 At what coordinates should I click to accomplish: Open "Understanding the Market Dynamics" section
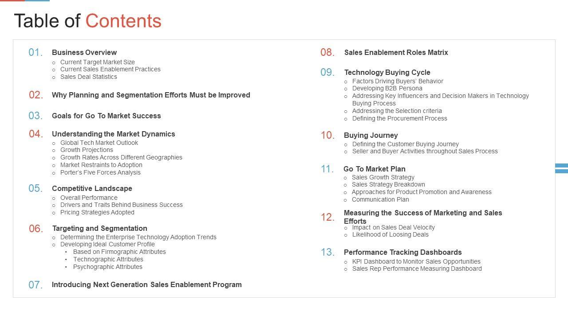point(113,134)
